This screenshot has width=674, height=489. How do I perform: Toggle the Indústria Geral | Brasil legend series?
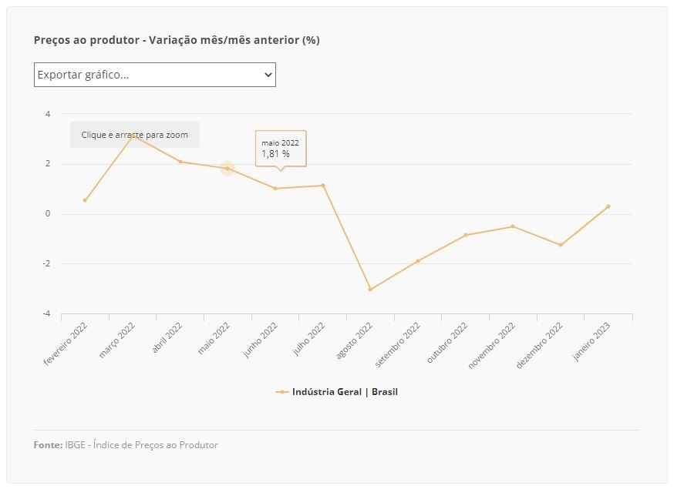point(336,392)
